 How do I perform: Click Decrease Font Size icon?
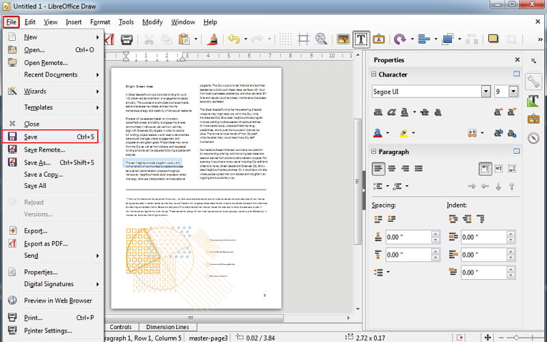pos(511,112)
